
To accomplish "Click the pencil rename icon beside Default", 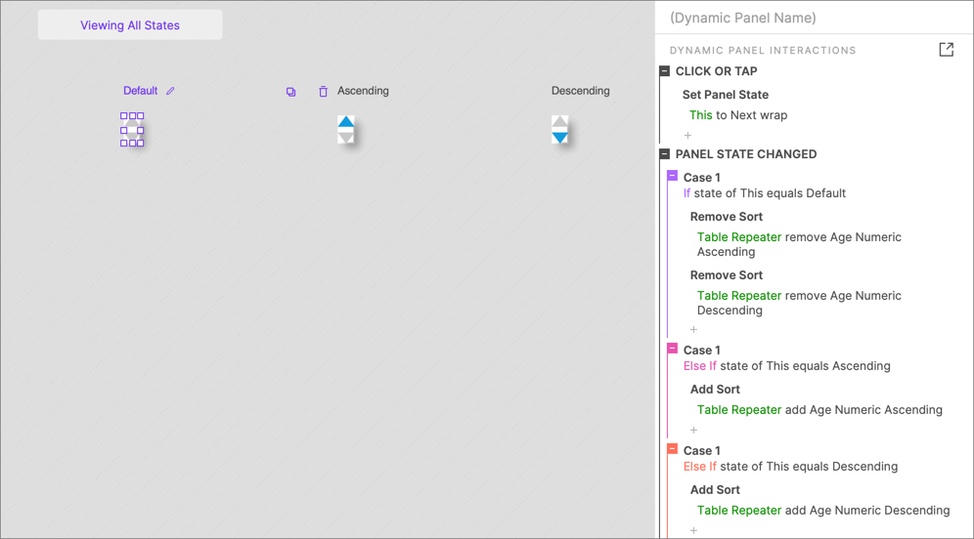I will [x=170, y=91].
